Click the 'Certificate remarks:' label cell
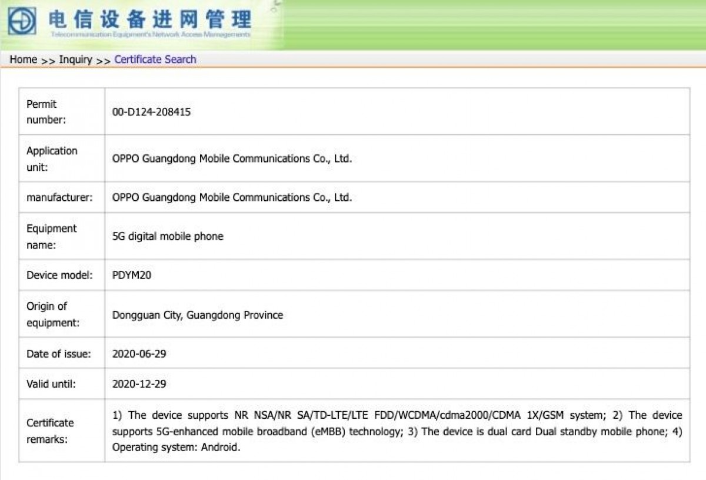The image size is (706, 480). [62, 431]
